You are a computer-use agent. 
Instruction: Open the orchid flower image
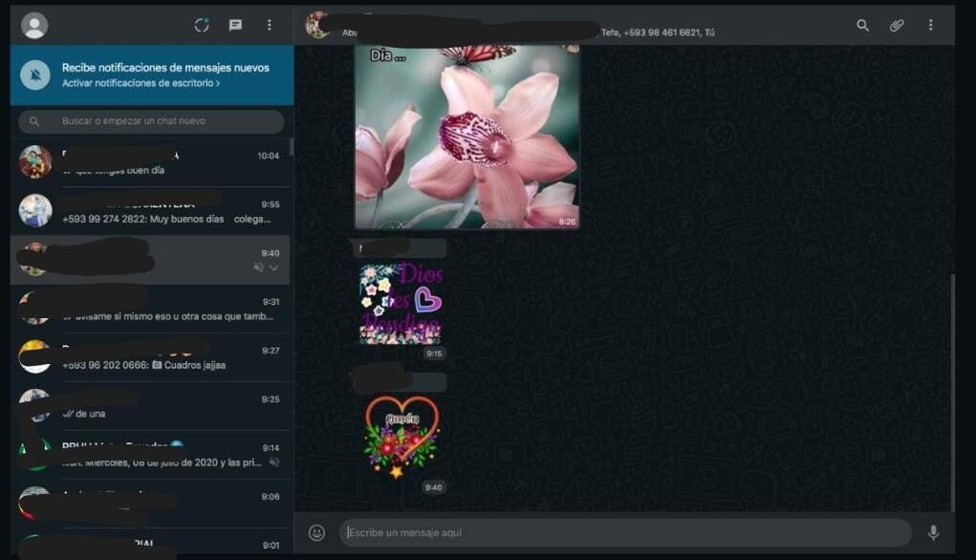coord(466,136)
